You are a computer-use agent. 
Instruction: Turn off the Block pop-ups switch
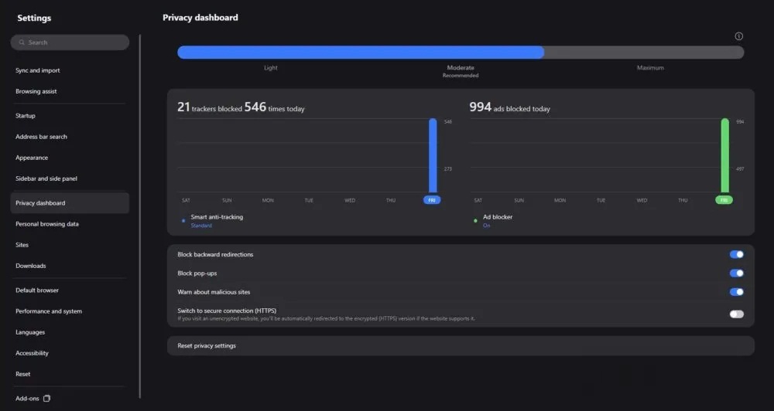pos(736,273)
